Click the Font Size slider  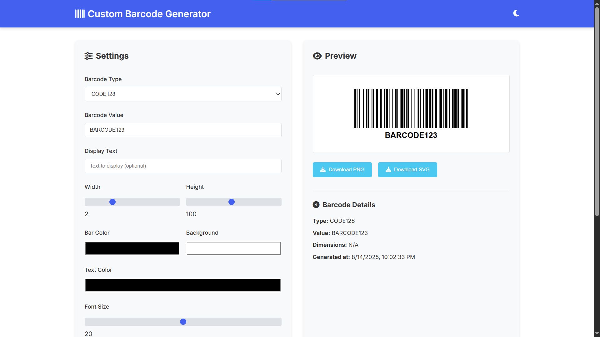pos(183,322)
